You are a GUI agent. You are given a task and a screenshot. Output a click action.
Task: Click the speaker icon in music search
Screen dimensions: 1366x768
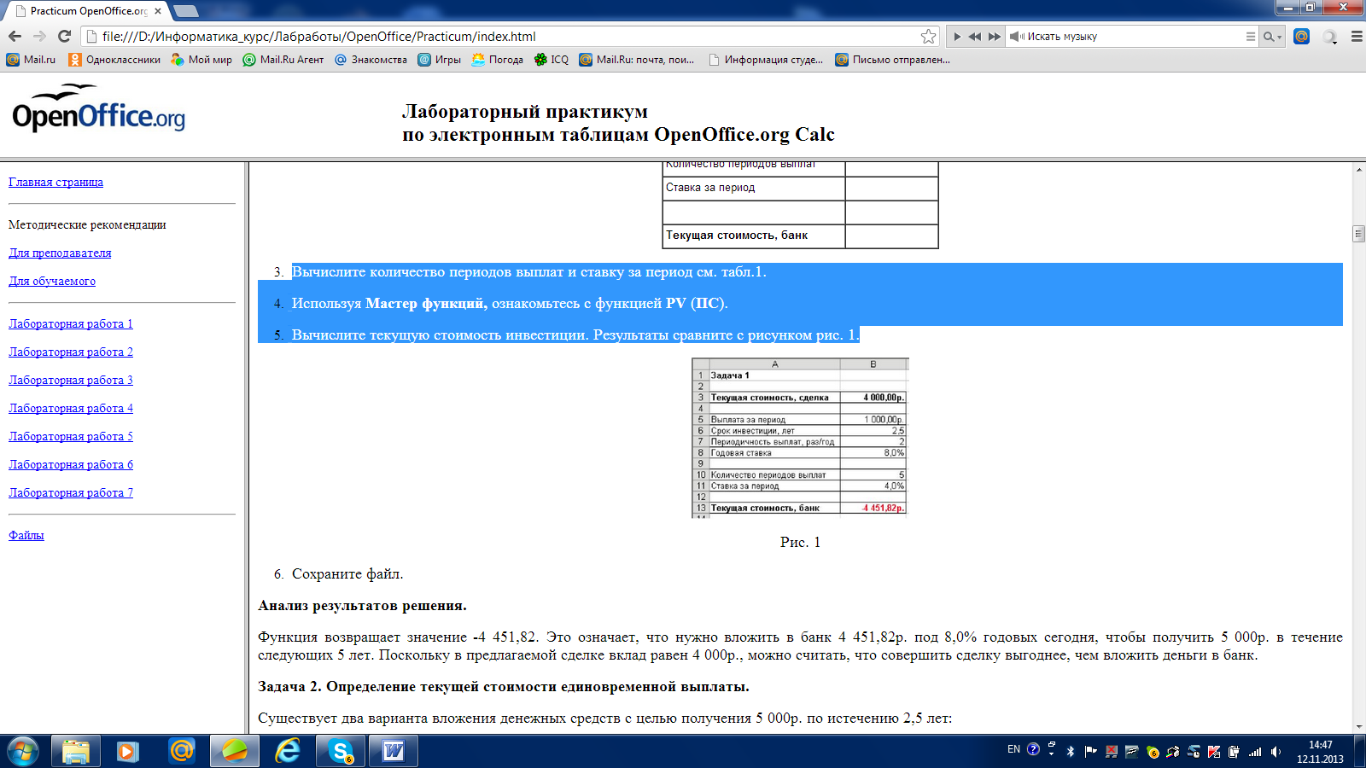coord(1016,37)
